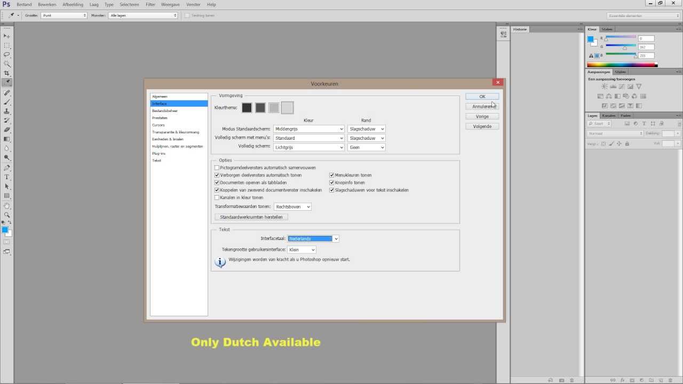
Task: Select the Horizontal Type tool in toolbar
Action: [x=7, y=177]
